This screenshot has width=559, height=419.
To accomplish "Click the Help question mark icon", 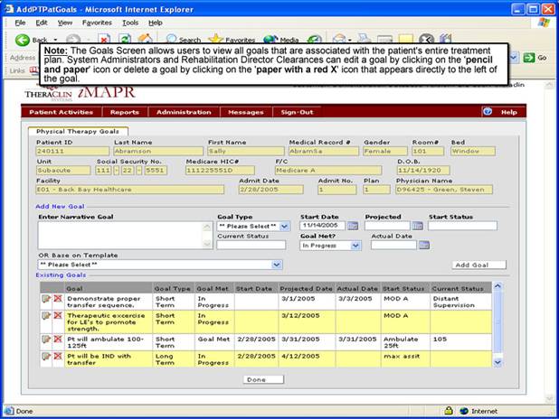I will (488, 112).
